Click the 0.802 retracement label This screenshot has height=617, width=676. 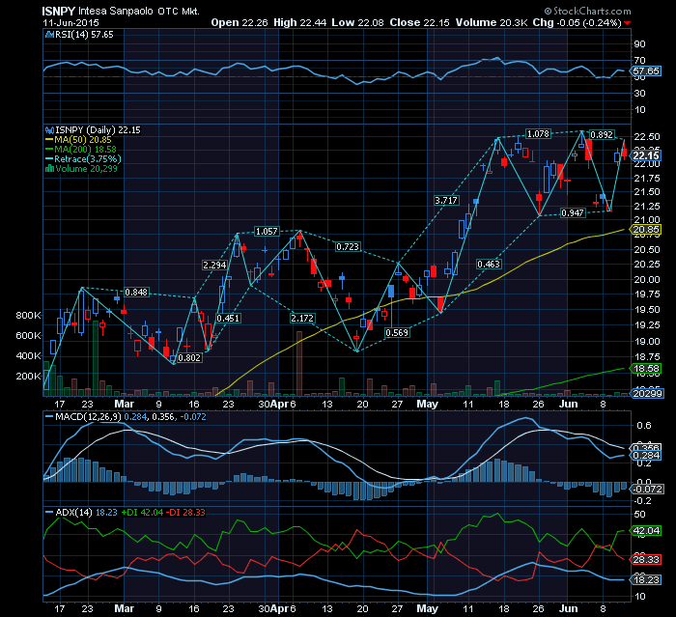click(x=189, y=358)
